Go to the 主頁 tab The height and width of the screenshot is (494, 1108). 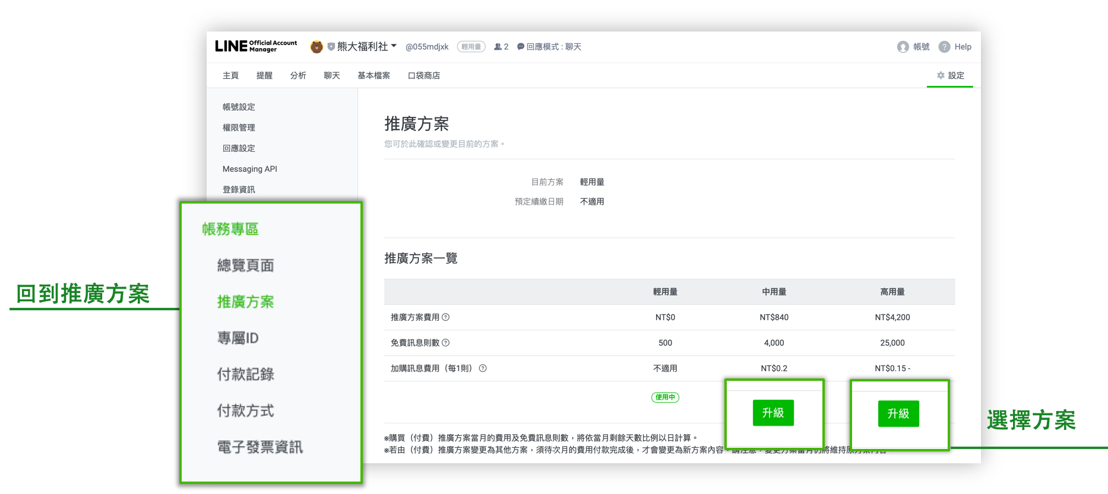pos(230,75)
